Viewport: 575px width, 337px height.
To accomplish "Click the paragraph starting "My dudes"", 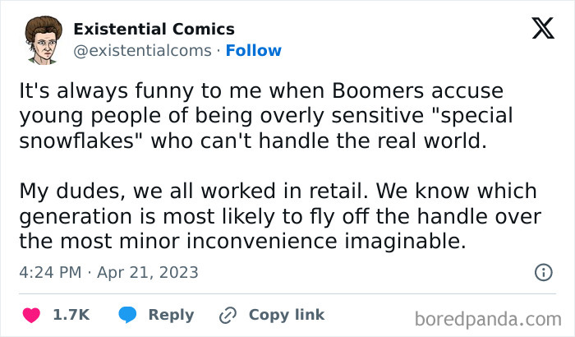I will click(x=278, y=217).
